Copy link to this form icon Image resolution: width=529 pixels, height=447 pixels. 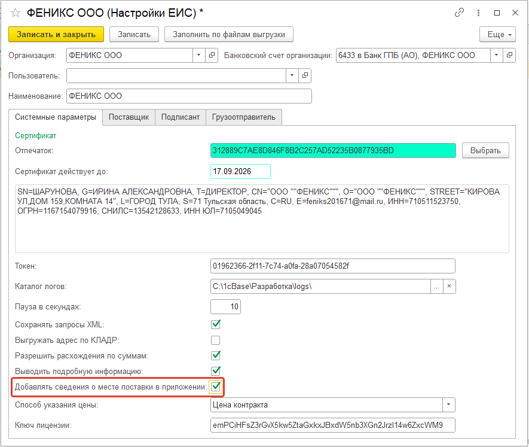click(459, 13)
